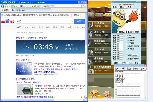The height and width of the screenshot is (102, 153).
Task: Click the IE Forward arrow button
Action: coord(6,6)
